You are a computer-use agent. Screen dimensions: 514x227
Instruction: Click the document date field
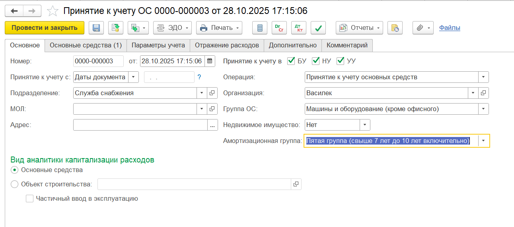173,61
